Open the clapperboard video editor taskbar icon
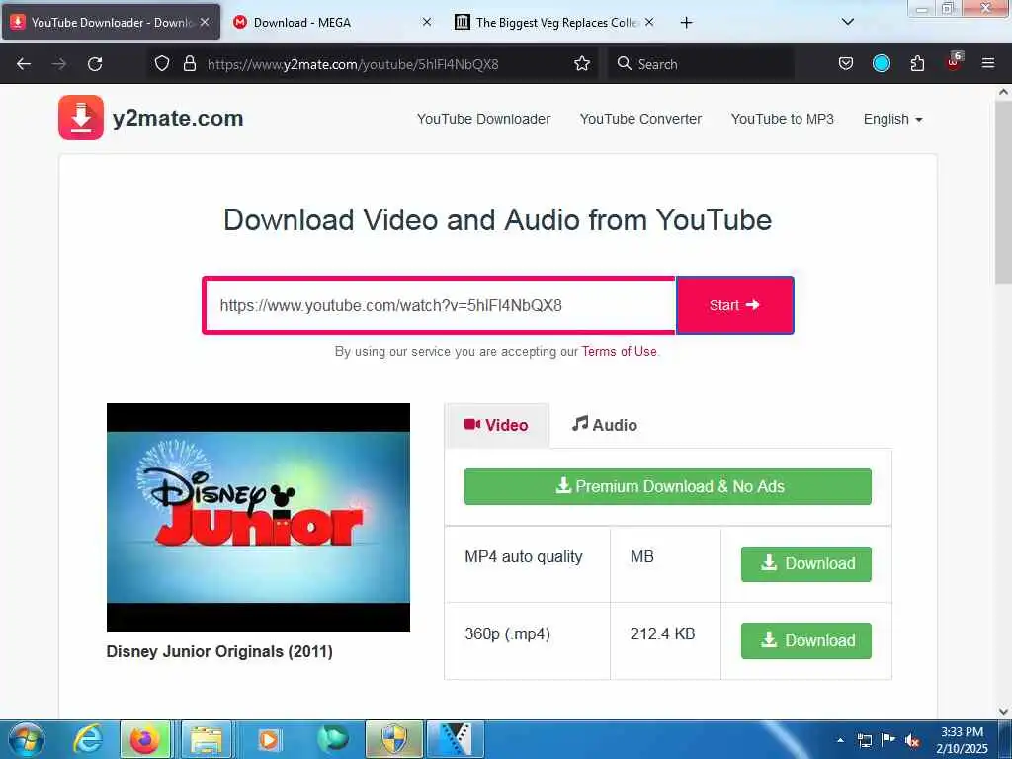 (455, 739)
